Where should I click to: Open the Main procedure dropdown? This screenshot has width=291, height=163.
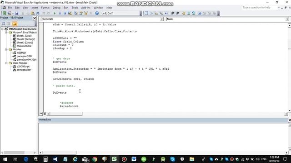tap(287, 19)
